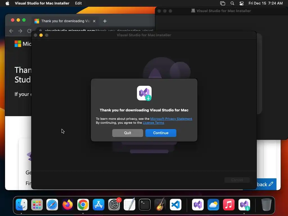Click the background Visual Studio for Mac Installer title bar

pyautogui.click(x=221, y=11)
